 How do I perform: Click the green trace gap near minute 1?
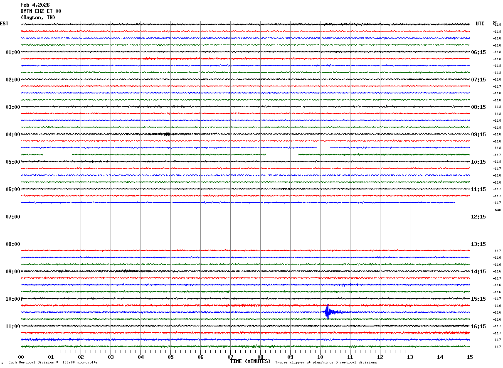[x=57, y=155]
